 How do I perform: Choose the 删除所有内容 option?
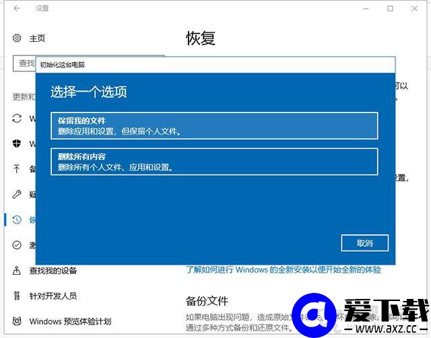[214, 162]
